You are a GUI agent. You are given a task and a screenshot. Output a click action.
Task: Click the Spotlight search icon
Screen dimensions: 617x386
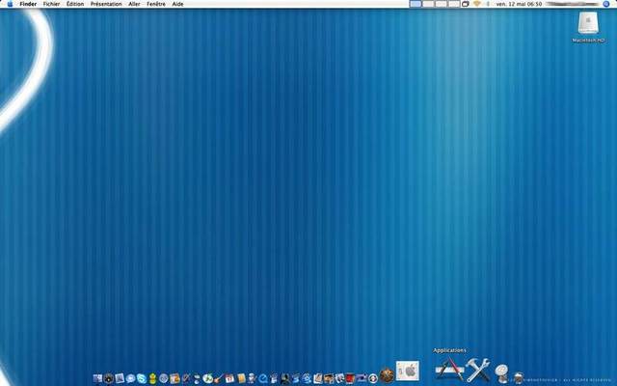coord(606,4)
